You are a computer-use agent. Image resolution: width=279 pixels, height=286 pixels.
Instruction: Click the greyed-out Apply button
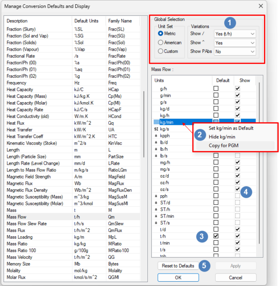[236, 266]
